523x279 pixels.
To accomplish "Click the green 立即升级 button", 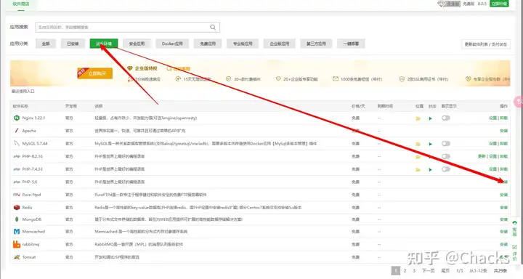I will point(499,4).
